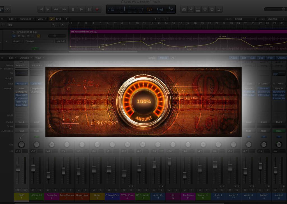The image size is (287, 204).
Task: Solo the HS Funkalimba B_bip track header
Action: 23,36
